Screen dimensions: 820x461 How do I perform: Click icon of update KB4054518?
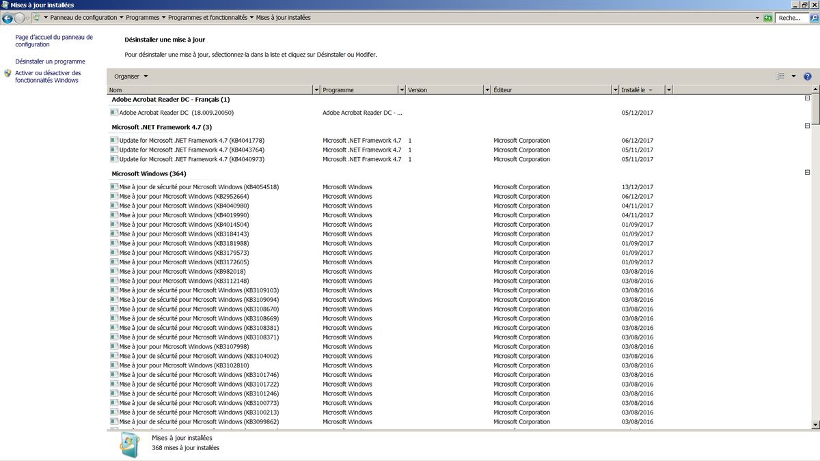point(114,187)
